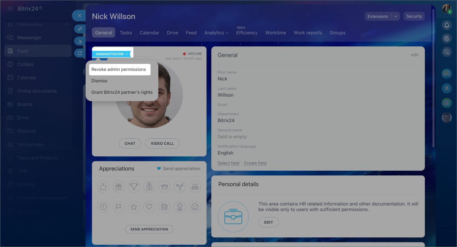Choose the trophy cup appreciation icon
This screenshot has width=457, height=247.
pyautogui.click(x=134, y=186)
